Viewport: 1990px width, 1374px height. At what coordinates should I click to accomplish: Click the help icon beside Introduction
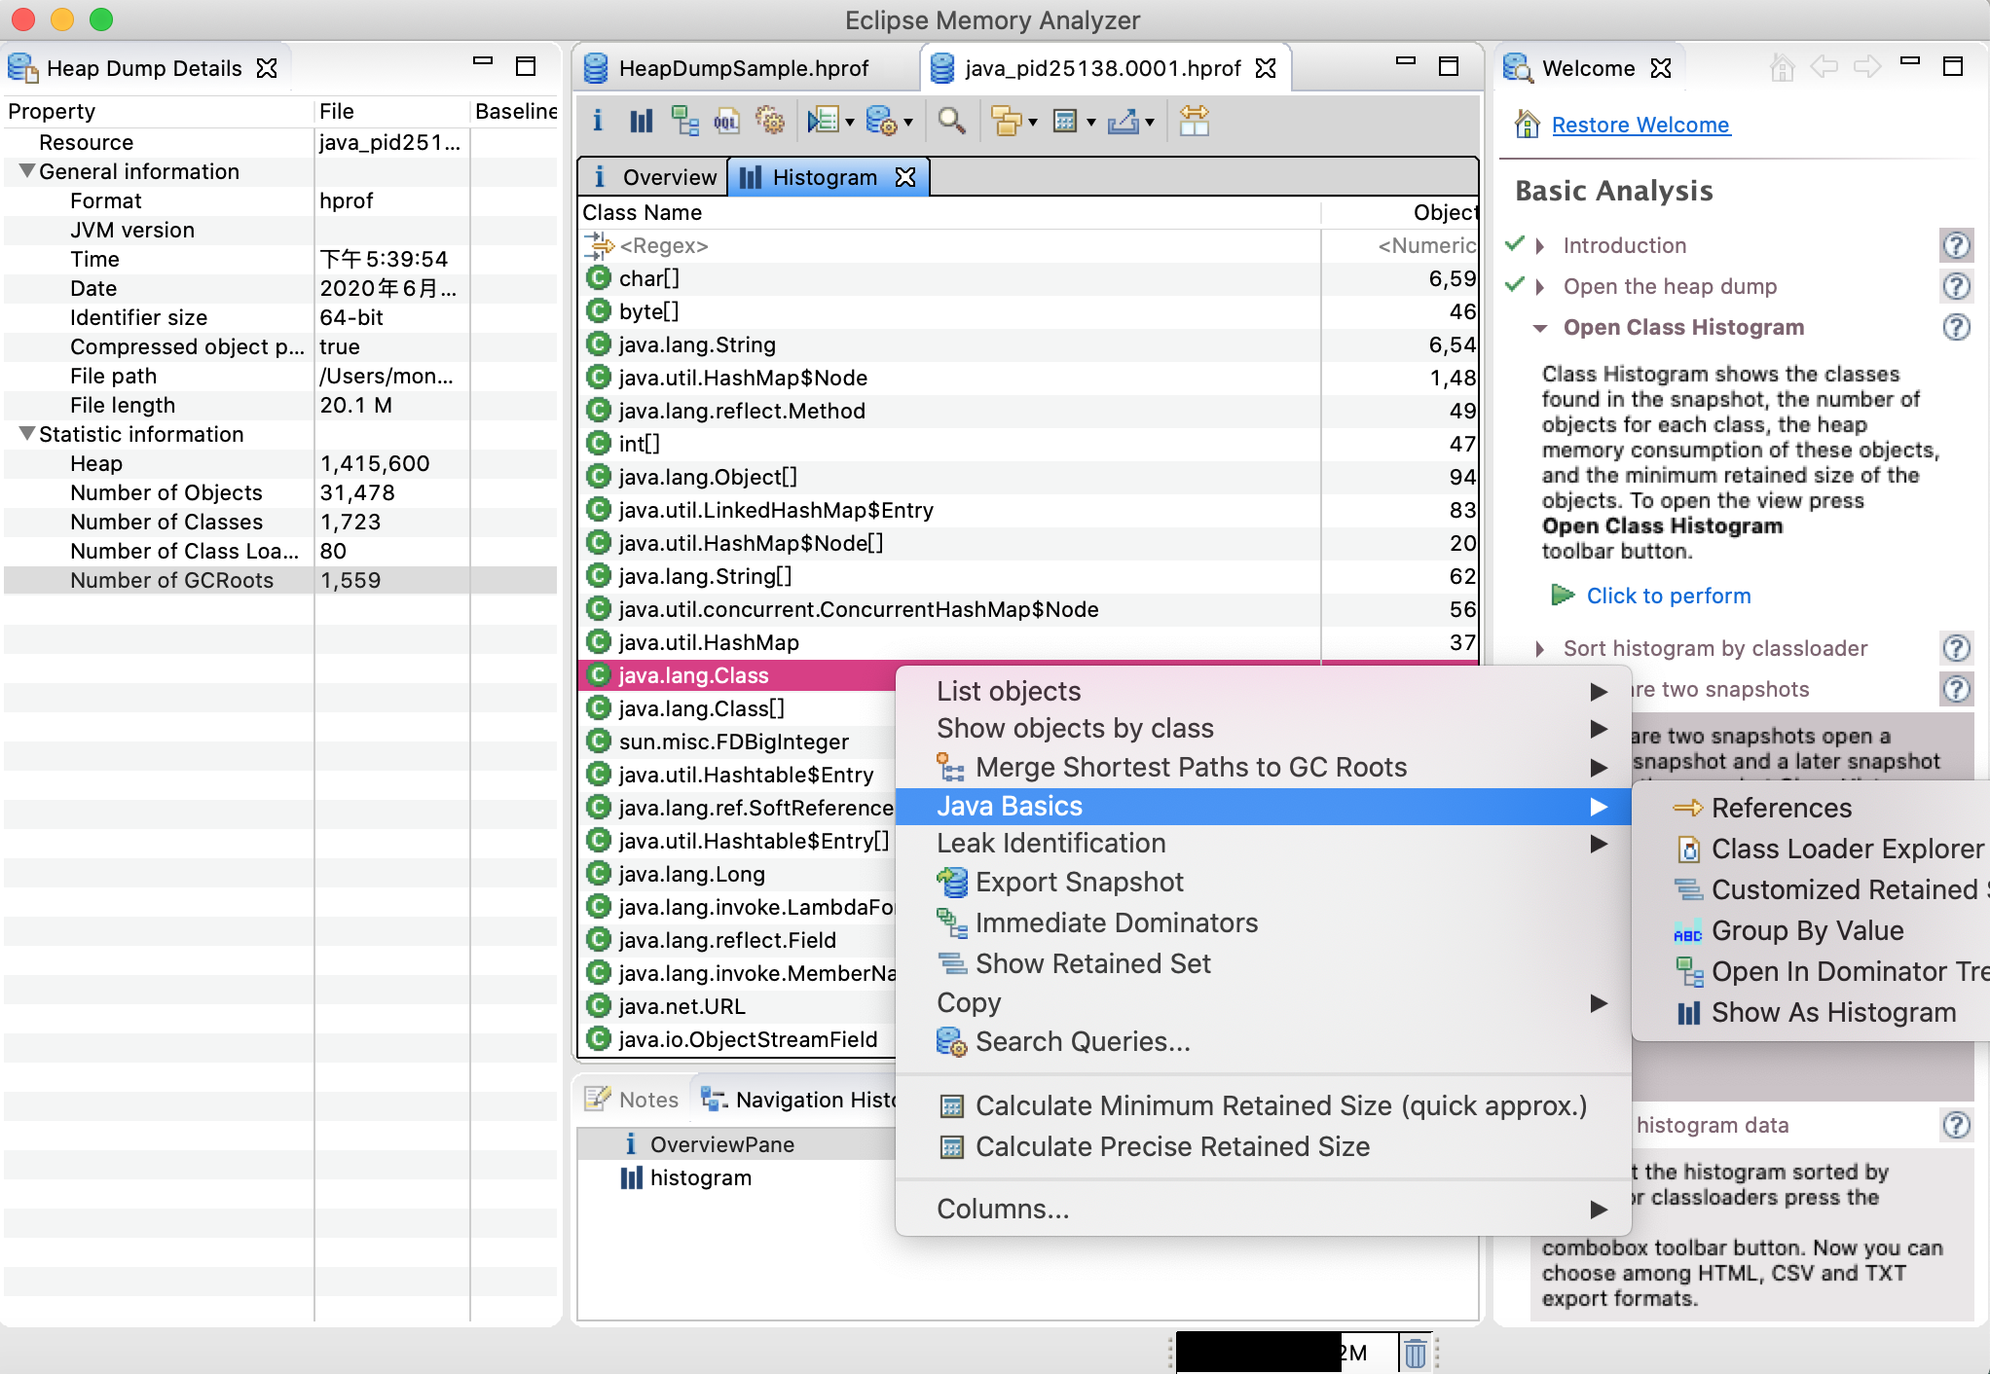1956,245
